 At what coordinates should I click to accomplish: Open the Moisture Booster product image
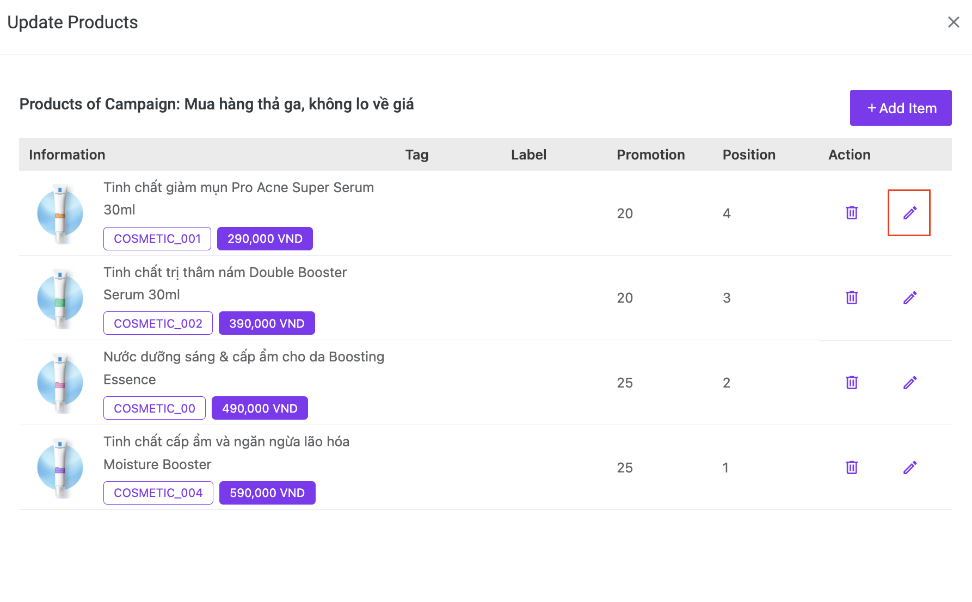point(60,468)
